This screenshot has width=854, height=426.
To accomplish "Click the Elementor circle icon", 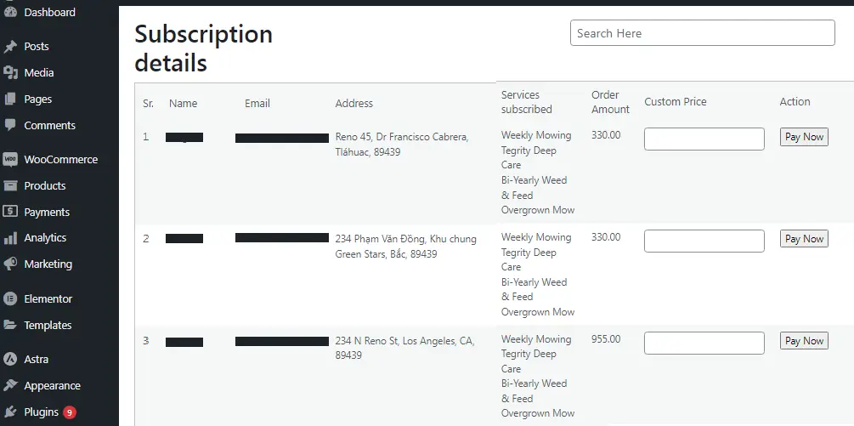I will (10, 299).
